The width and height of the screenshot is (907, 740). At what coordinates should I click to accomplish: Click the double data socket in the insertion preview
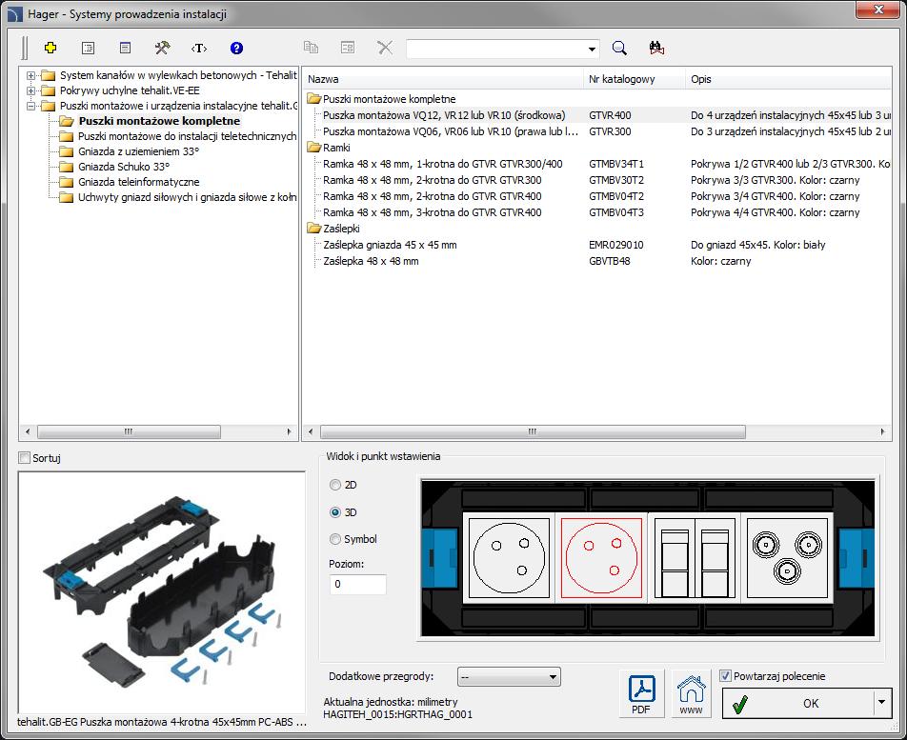(695, 558)
